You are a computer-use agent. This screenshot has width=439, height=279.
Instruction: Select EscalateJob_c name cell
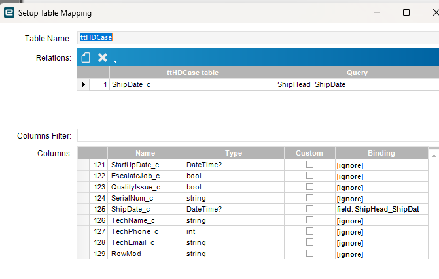coord(145,176)
